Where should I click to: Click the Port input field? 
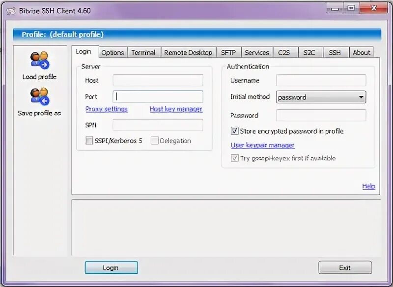pos(158,96)
